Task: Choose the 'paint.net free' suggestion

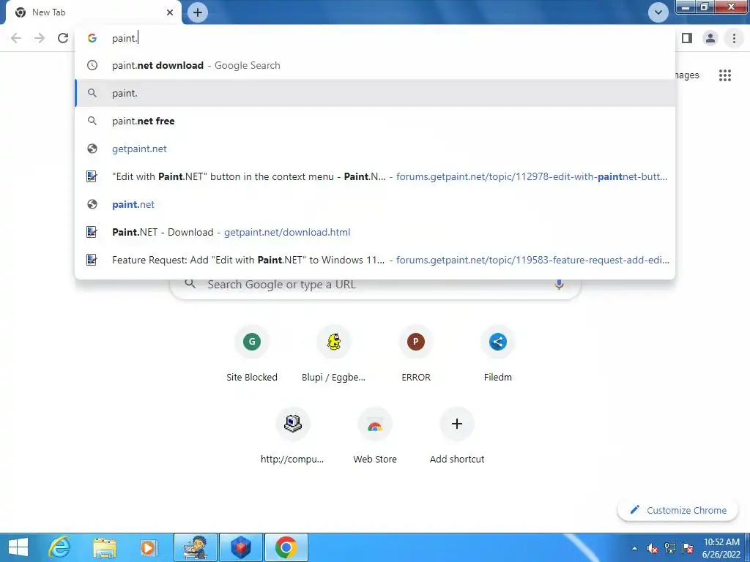Action: [x=375, y=121]
